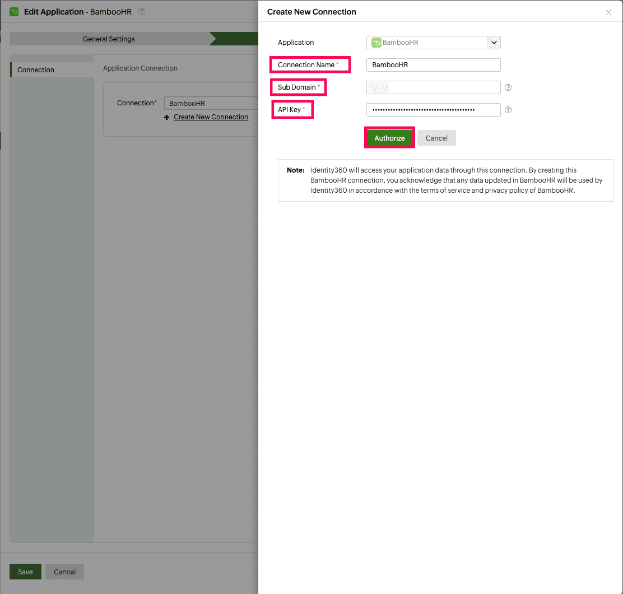Select the General Settings step
The height and width of the screenshot is (594, 623).
click(108, 39)
